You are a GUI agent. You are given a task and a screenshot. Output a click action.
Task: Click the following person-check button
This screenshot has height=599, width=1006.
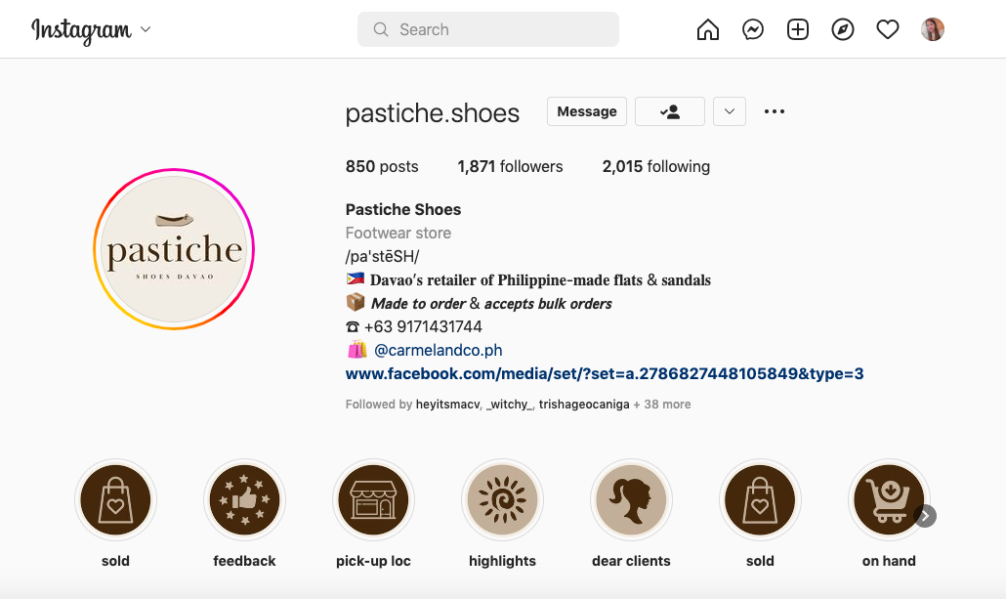(670, 111)
